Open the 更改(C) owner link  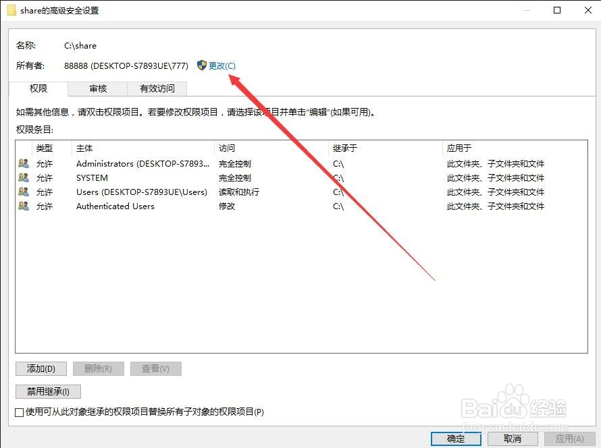tap(221, 65)
